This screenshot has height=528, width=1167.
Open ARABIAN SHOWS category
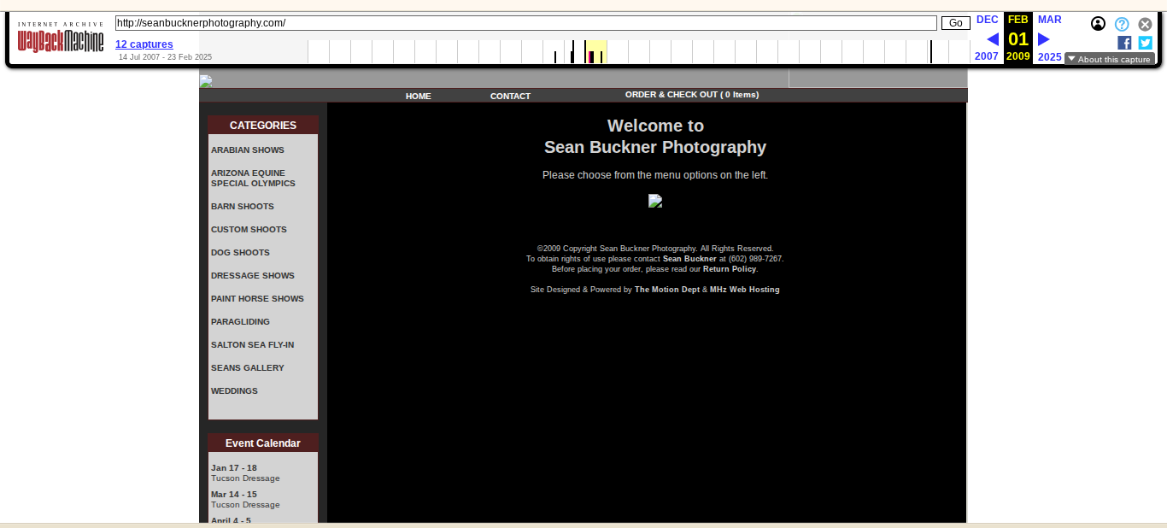point(248,150)
